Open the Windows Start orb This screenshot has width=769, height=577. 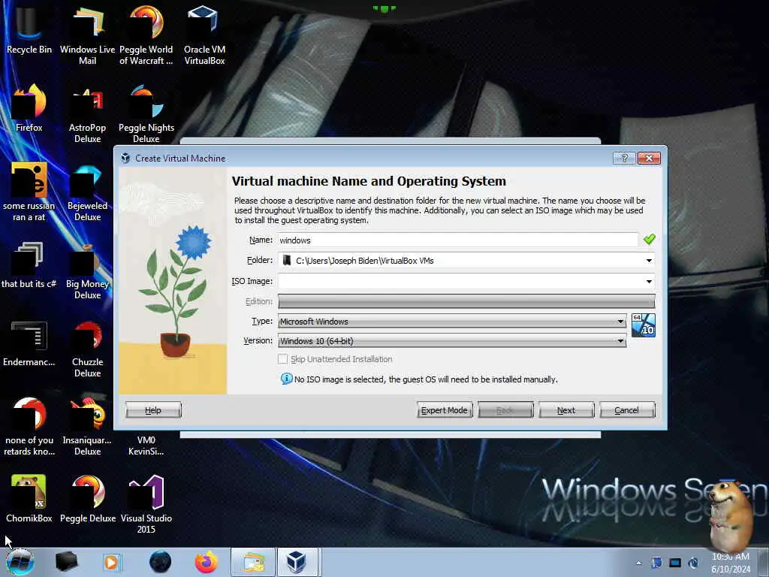(20, 562)
